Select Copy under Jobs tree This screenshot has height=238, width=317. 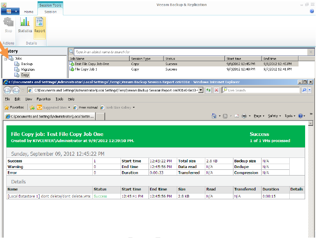[25, 75]
